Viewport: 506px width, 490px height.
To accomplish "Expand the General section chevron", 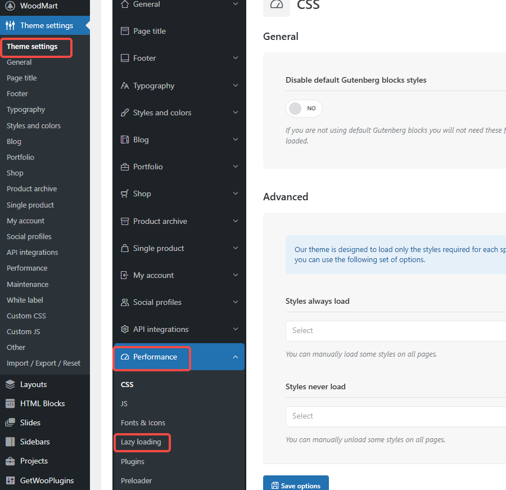I will [x=236, y=4].
